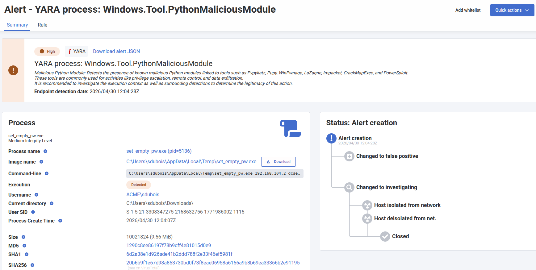Click the High severity badge
Screen dimensions: 536x270
coord(47,52)
